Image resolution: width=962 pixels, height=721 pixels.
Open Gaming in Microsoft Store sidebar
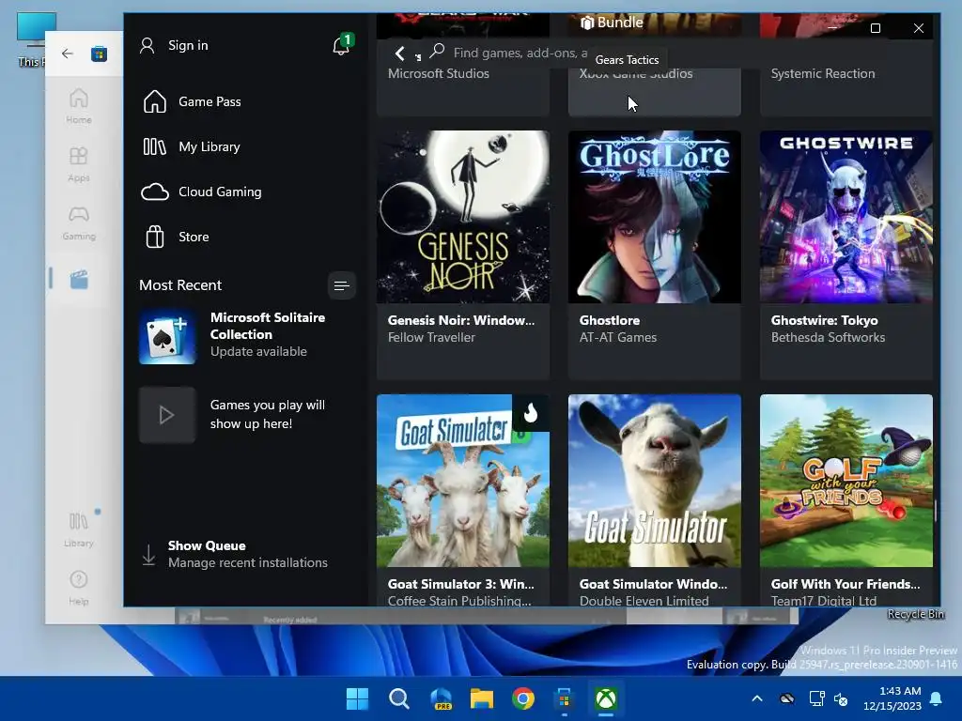[x=79, y=222]
